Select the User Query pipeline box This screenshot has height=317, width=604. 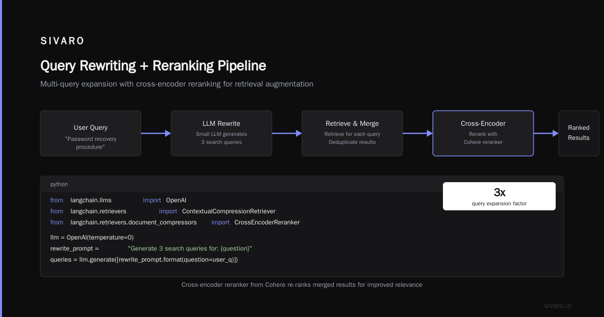tap(91, 133)
